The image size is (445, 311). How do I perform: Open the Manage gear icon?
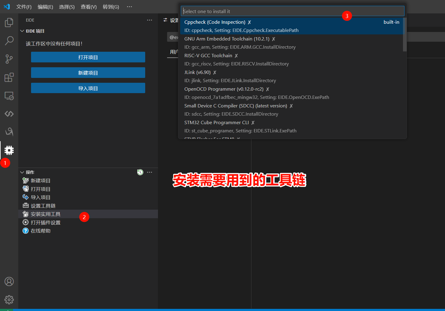[9, 300]
